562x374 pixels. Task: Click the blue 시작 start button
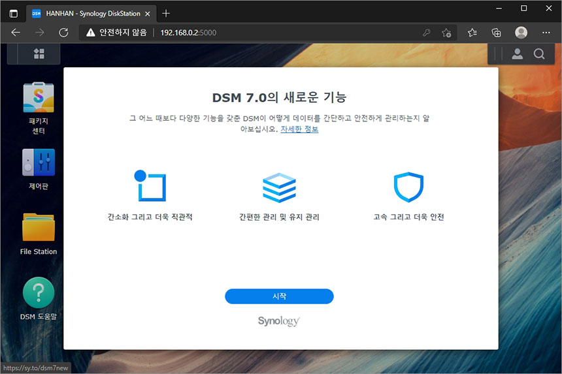[x=279, y=296]
